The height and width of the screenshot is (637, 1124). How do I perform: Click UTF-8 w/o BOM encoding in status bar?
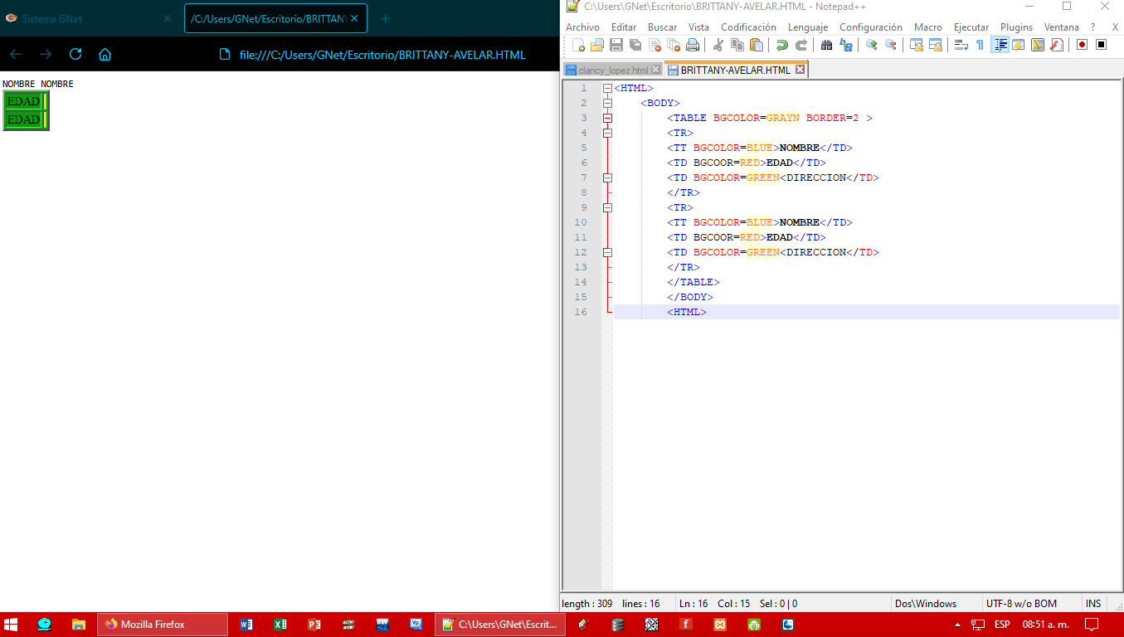point(1021,604)
